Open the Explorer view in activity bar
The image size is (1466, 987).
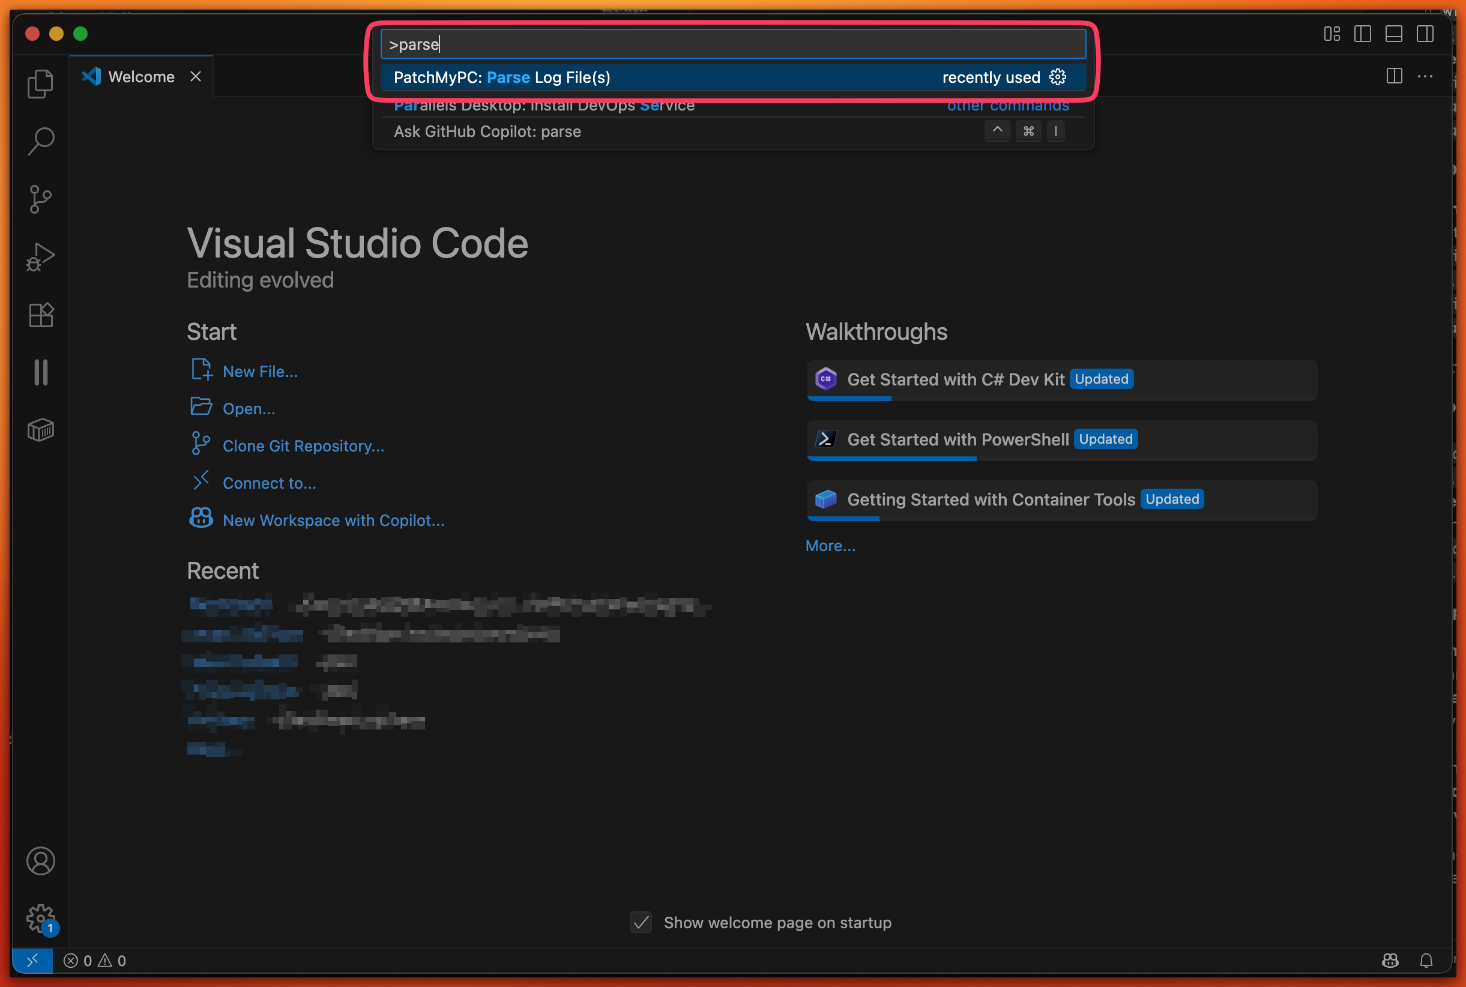[x=40, y=83]
